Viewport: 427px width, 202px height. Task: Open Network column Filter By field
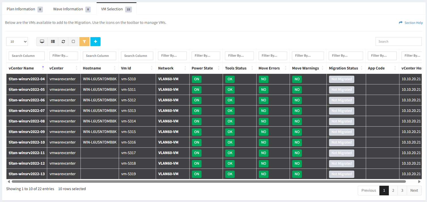point(172,56)
